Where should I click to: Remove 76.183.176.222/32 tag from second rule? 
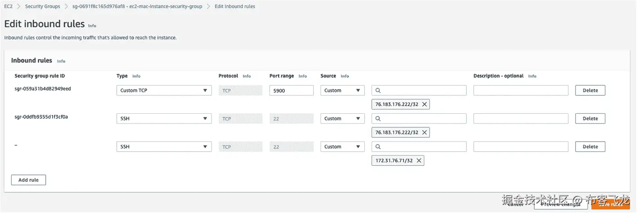(425, 133)
